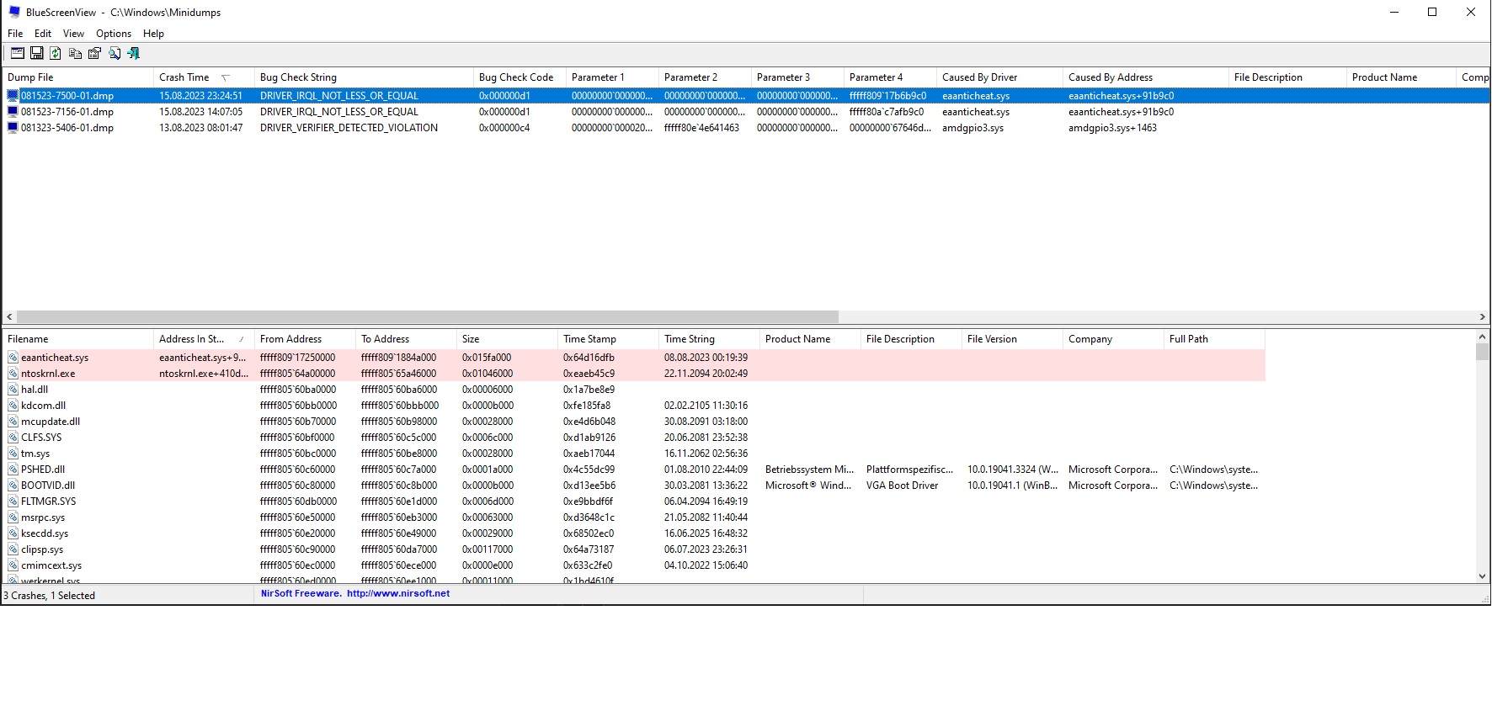Open the Edit menu
1492x727 pixels.
tap(43, 34)
